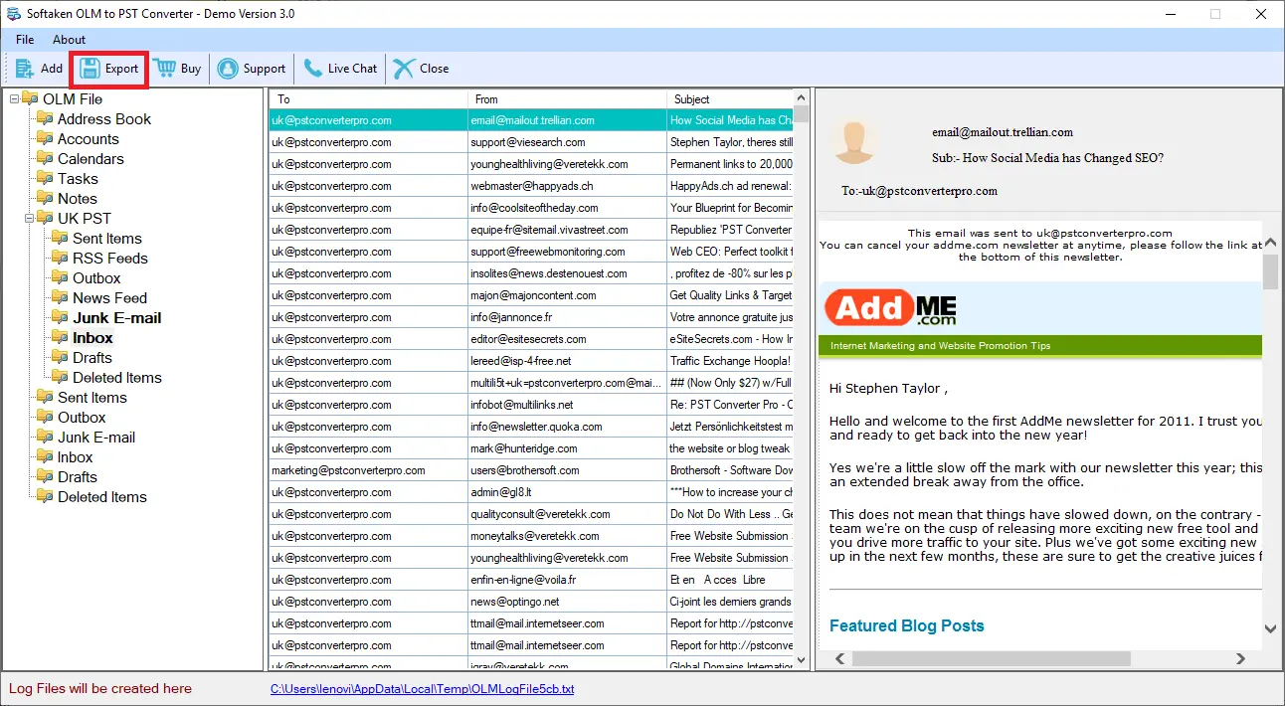1285x706 pixels.
Task: Open the Buy shopping cart icon
Action: pos(164,69)
